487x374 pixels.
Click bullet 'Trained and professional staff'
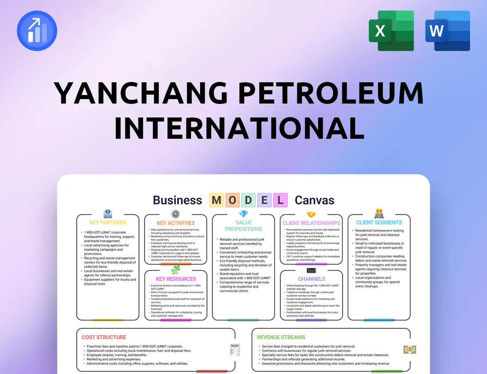pyautogui.click(x=177, y=301)
